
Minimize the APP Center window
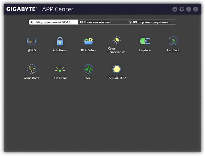188,9
